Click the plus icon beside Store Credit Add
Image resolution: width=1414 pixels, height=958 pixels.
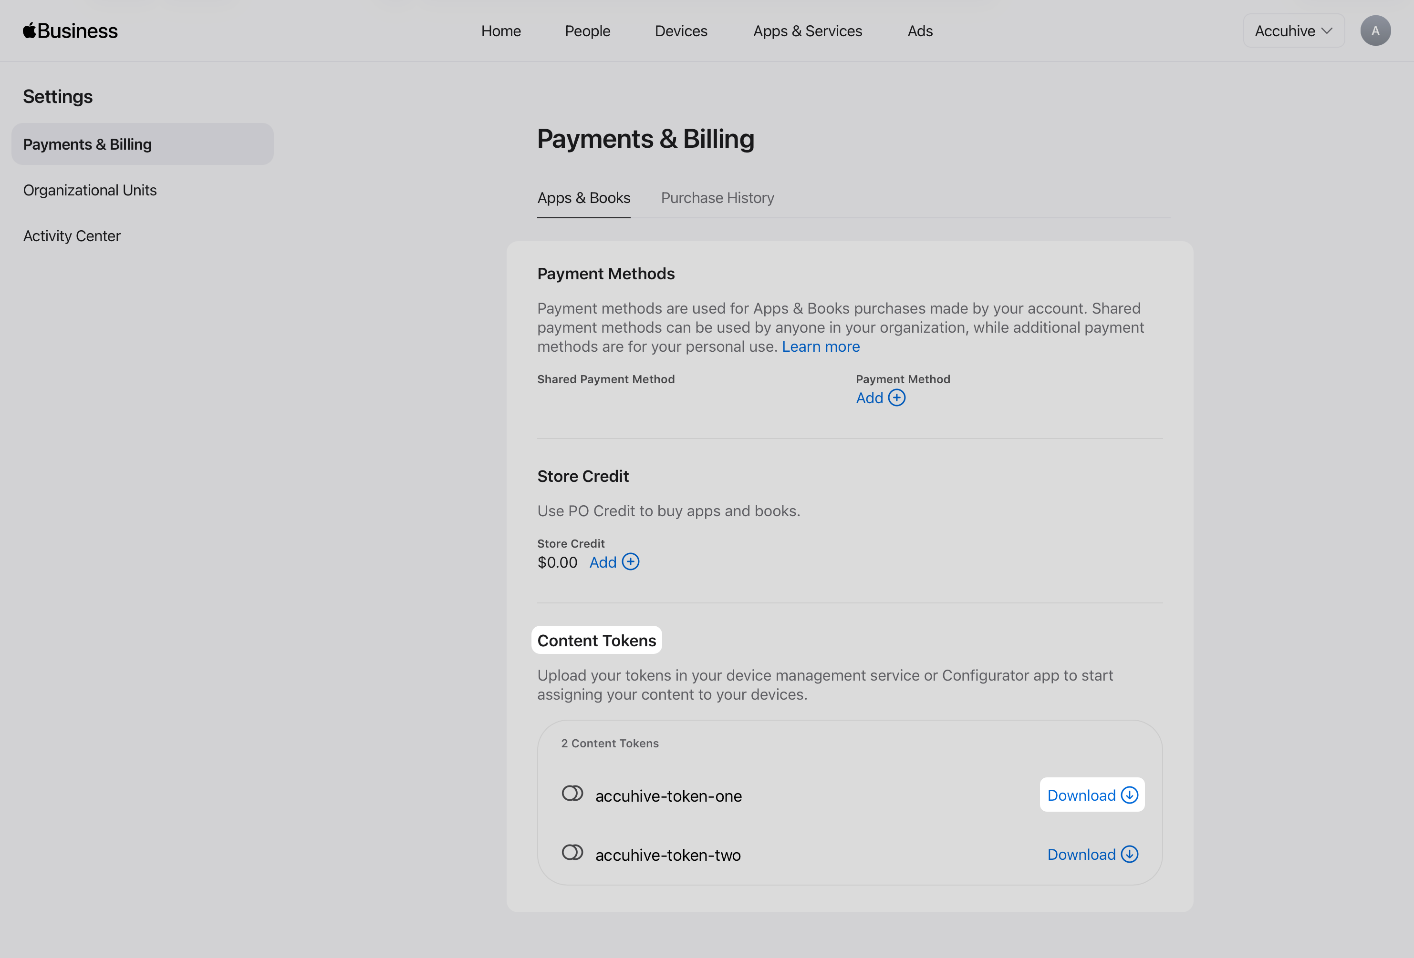(630, 561)
